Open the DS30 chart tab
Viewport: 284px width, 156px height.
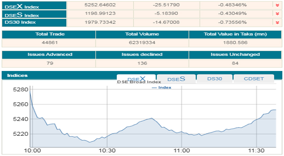tap(215, 79)
